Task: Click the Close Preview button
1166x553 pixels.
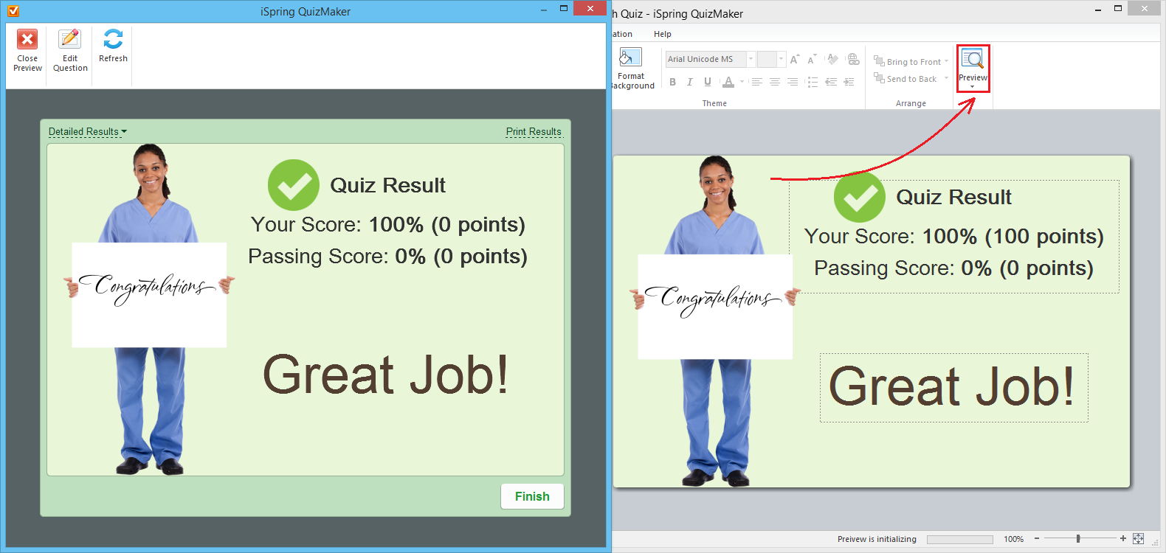Action: point(27,52)
